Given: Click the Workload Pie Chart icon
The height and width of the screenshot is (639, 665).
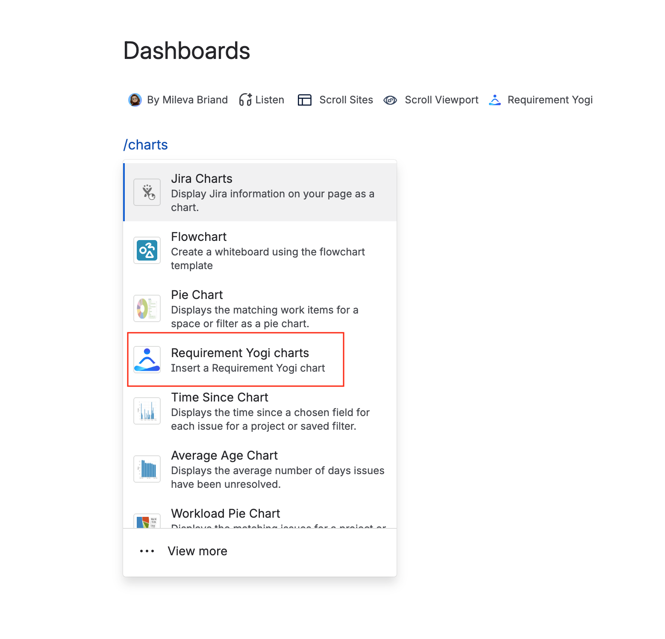Looking at the screenshot, I should click(x=147, y=521).
